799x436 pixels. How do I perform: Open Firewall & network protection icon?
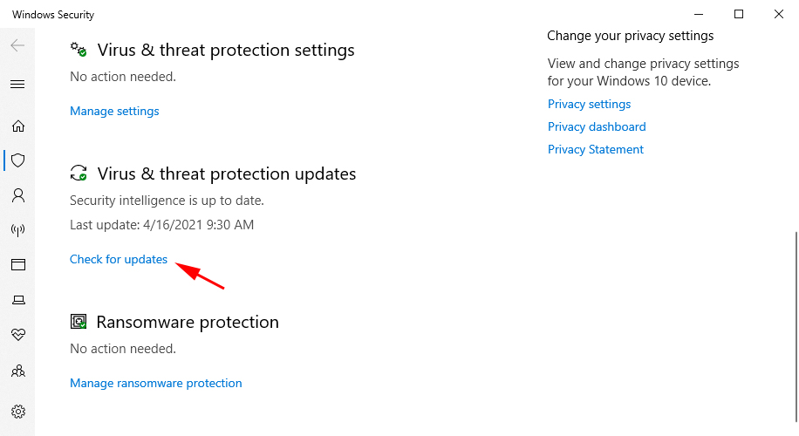tap(18, 230)
